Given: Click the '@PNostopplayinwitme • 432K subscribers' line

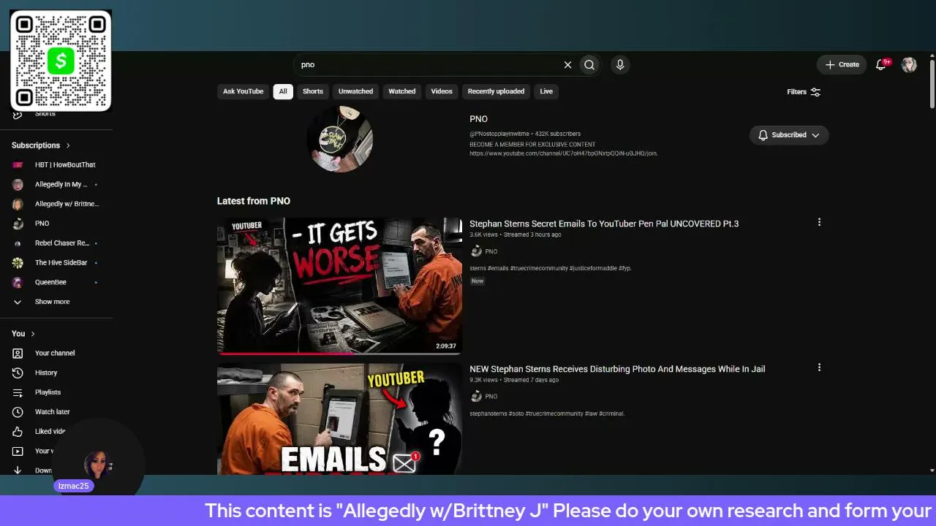Looking at the screenshot, I should (525, 134).
